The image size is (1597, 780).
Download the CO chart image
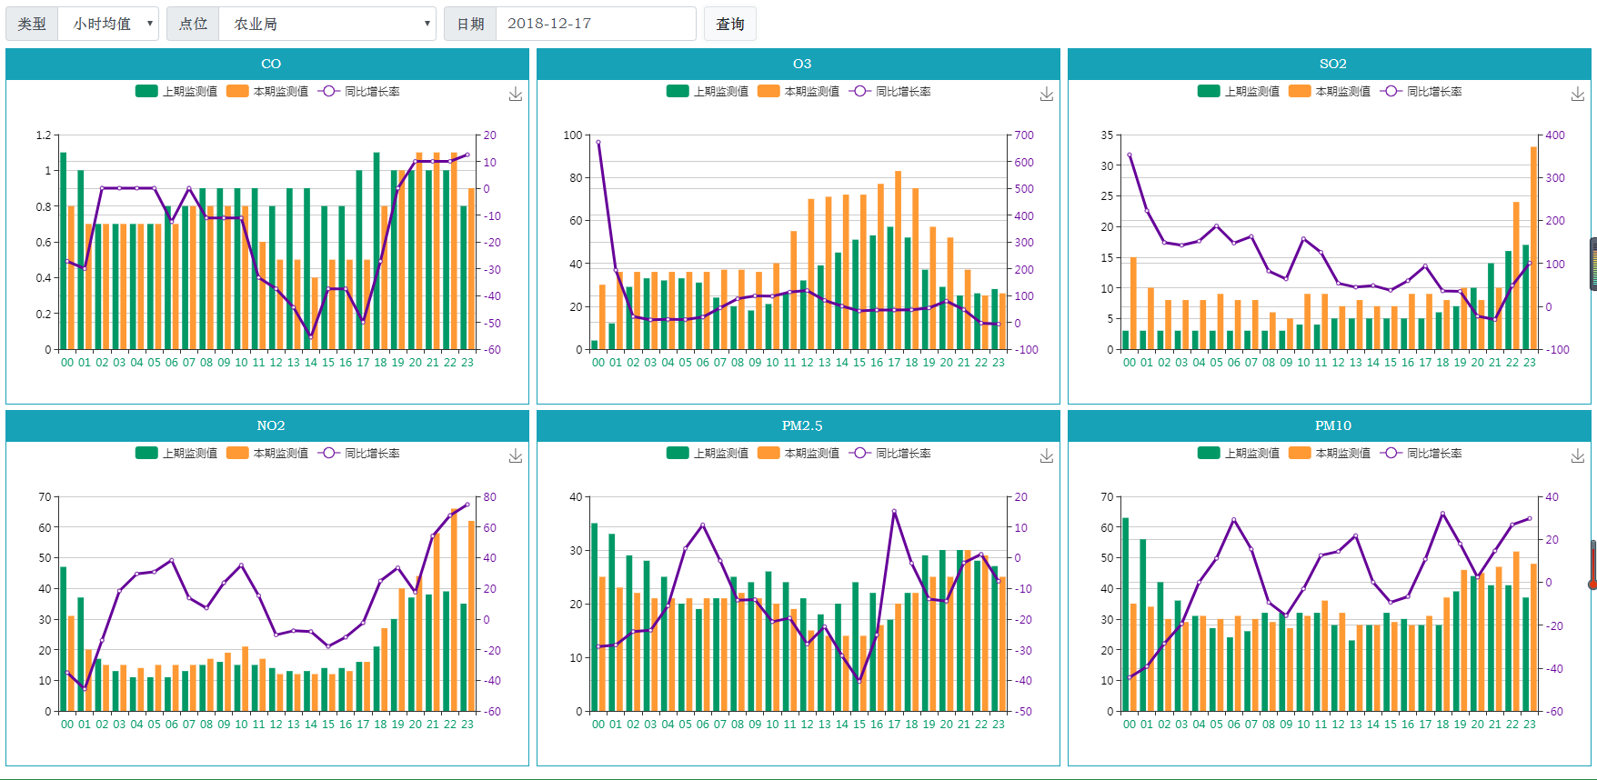pos(516,95)
